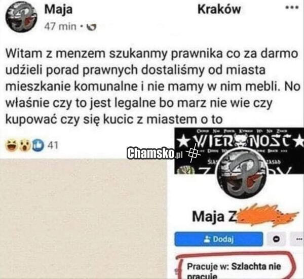Click the 47 min timestamp
The height and width of the screenshot is (279, 304).
60,26
